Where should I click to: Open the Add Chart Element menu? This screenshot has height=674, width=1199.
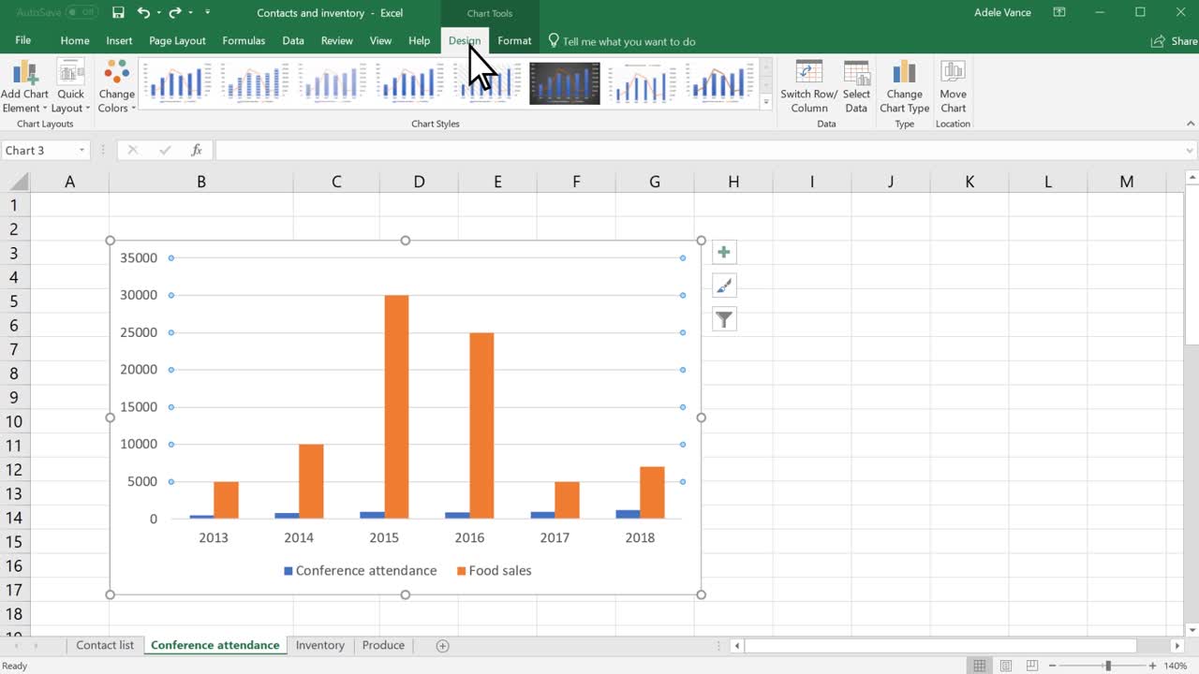pos(24,86)
